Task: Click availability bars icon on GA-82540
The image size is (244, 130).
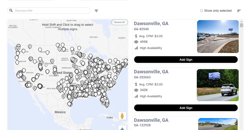Action: click(x=136, y=48)
